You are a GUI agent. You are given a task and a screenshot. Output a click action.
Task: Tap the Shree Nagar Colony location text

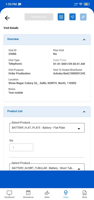tap(42, 83)
